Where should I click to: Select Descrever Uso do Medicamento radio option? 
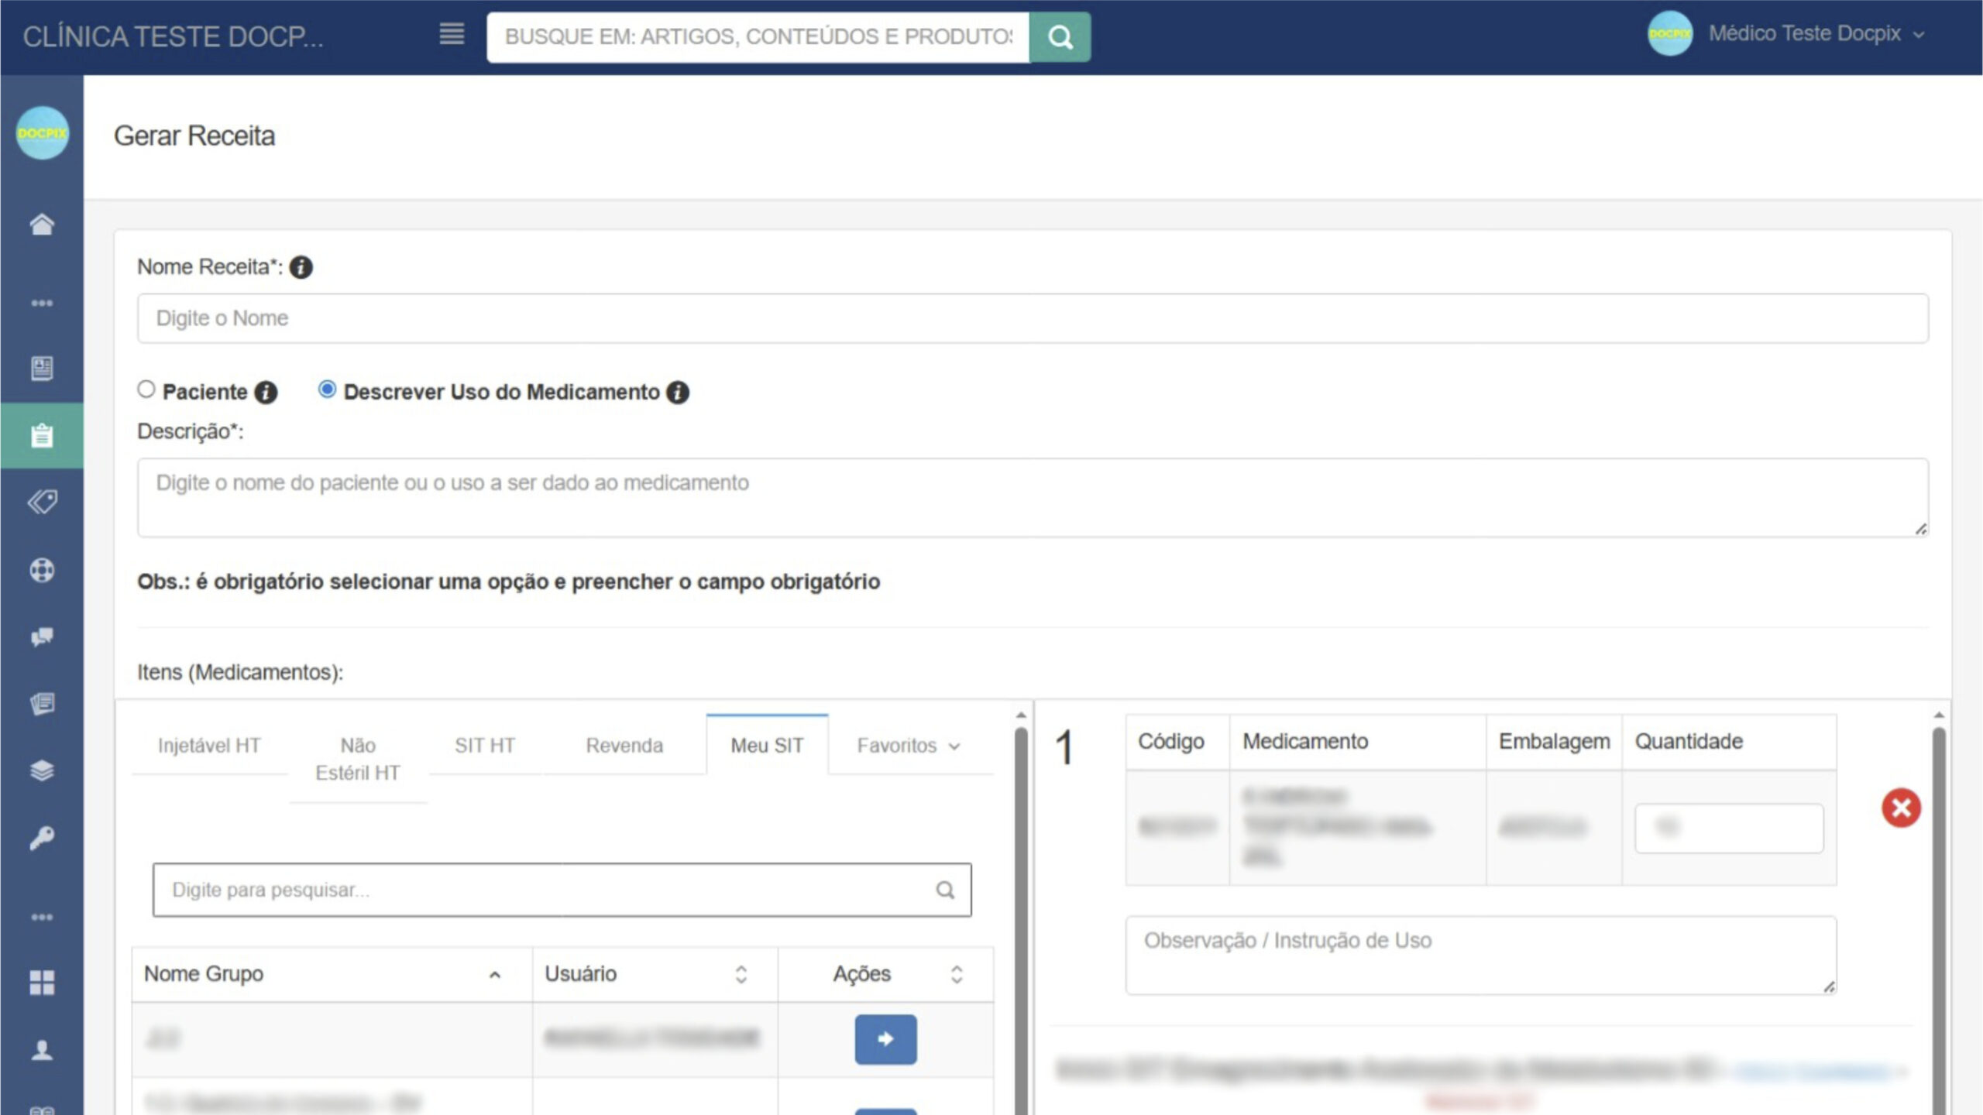327,389
